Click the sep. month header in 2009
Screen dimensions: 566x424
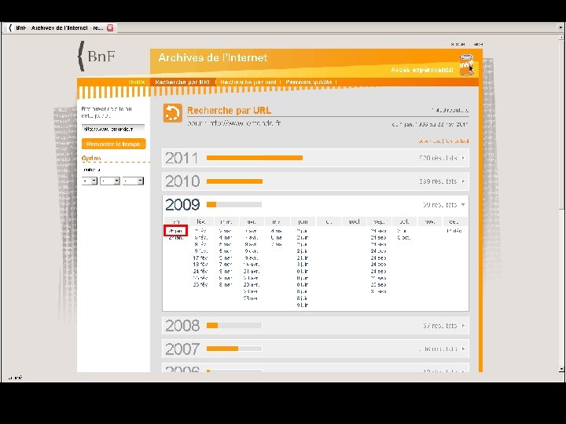tap(379, 221)
